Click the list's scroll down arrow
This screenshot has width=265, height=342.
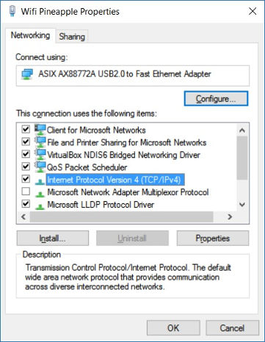click(242, 205)
